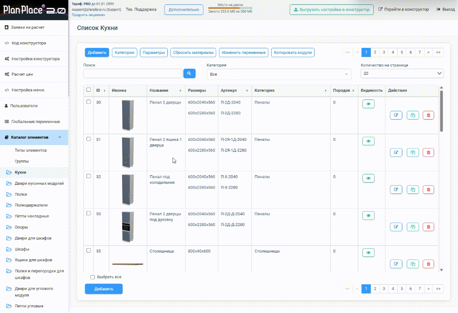Delete the Столешница item
Screen dimensions: 458x313
click(428, 264)
